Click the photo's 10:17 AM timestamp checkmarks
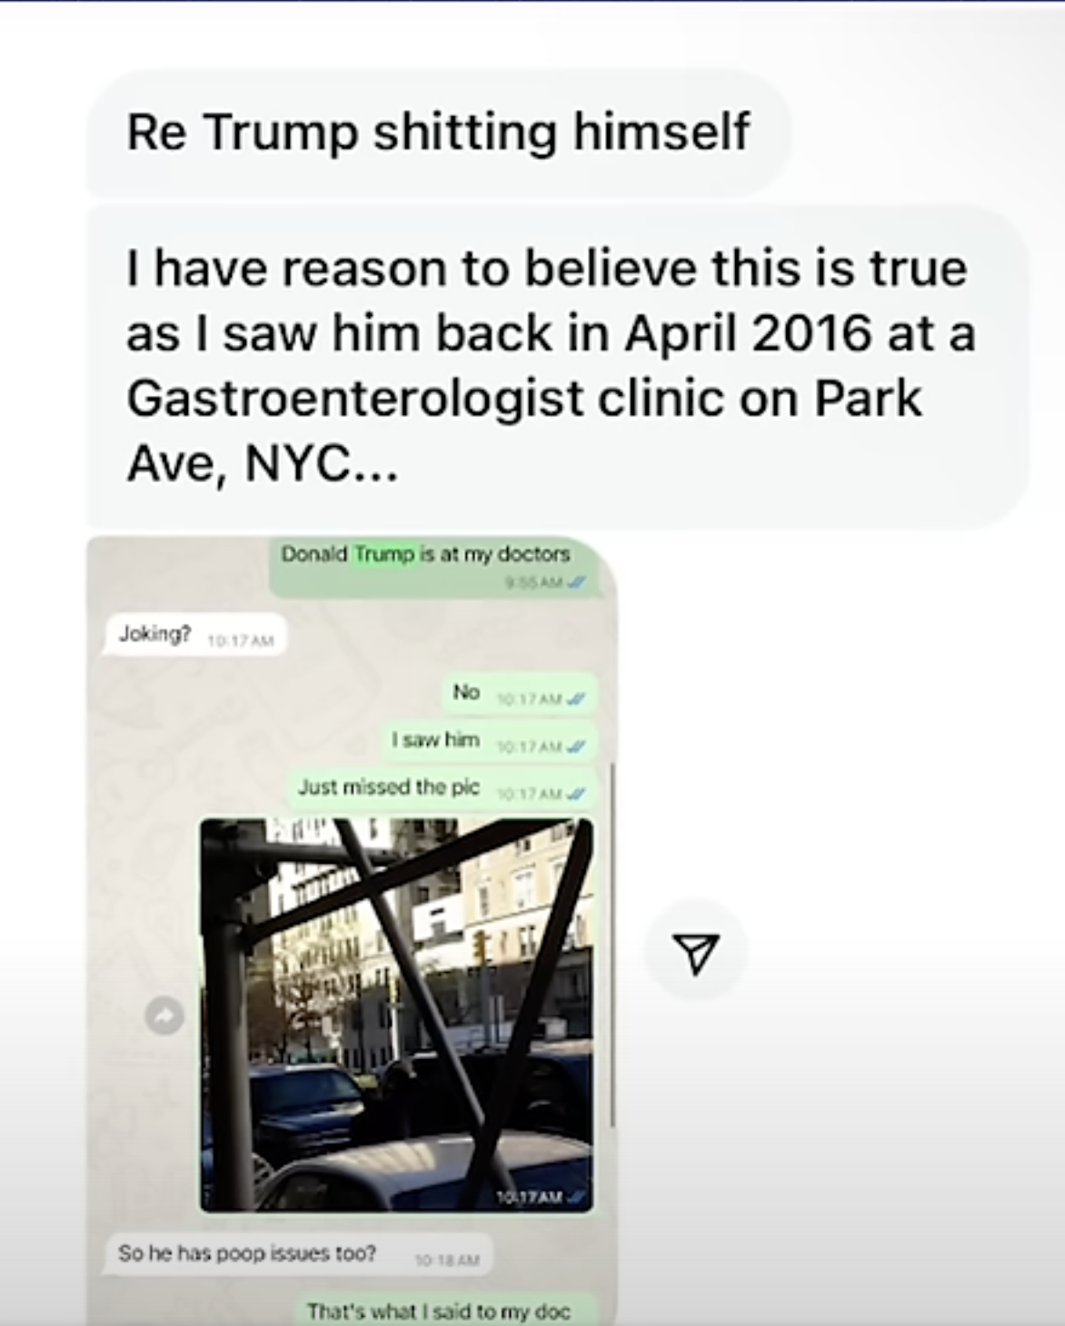1065x1326 pixels. point(576,1198)
